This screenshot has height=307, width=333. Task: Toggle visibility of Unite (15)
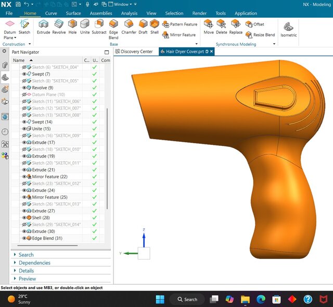click(x=24, y=129)
